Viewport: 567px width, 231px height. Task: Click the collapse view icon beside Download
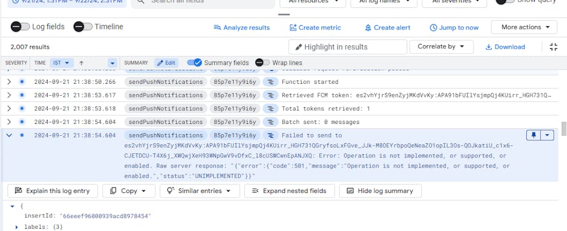553,47
